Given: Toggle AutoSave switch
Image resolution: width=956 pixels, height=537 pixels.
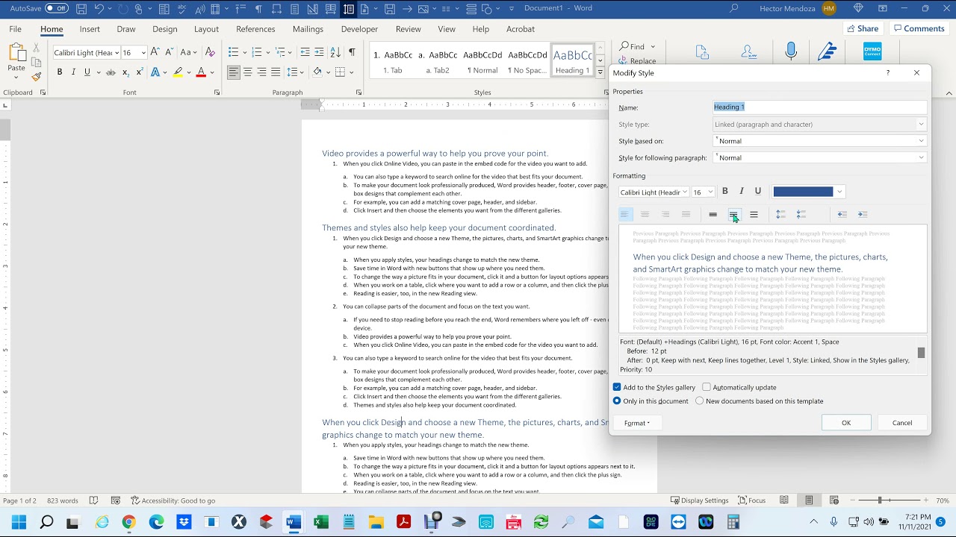Looking at the screenshot, I should [x=57, y=8].
